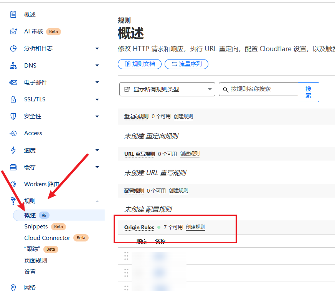Viewport: 335px width, 291px height.
Task: Click the URL 重写规则 heading link
Action: (140, 154)
